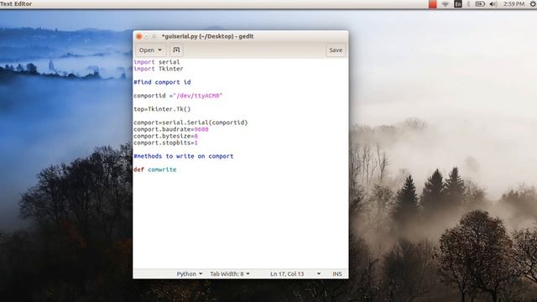Click the function name 'comwrite'

[x=162, y=169]
